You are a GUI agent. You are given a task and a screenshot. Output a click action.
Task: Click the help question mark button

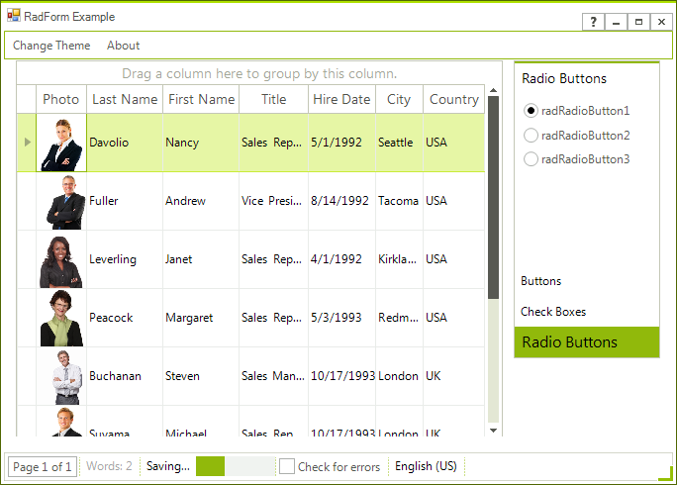tap(593, 22)
